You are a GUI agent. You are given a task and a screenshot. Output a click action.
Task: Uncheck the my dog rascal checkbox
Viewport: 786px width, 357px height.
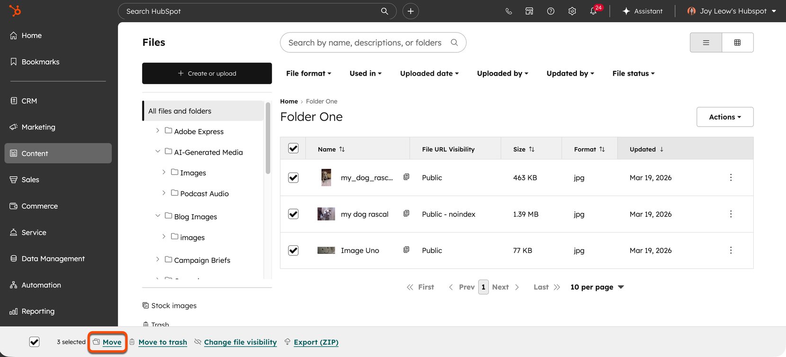coord(294,214)
